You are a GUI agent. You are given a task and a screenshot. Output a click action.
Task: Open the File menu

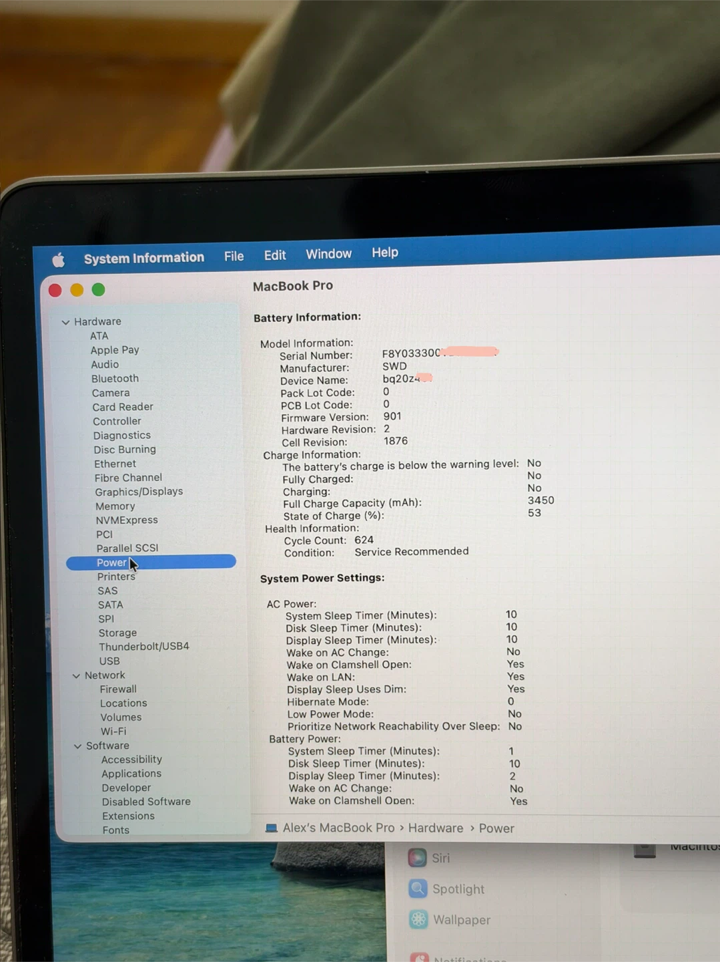click(234, 256)
